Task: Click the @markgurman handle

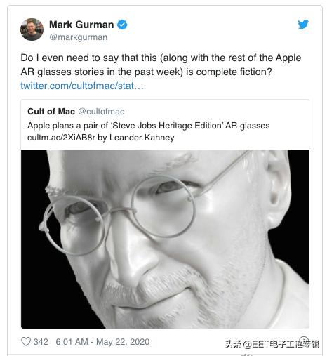Action: (x=78, y=37)
